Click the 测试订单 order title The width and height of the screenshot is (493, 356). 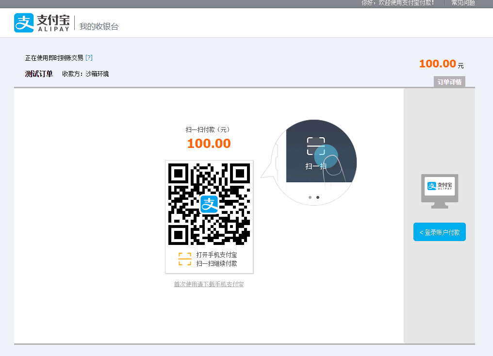[x=39, y=74]
